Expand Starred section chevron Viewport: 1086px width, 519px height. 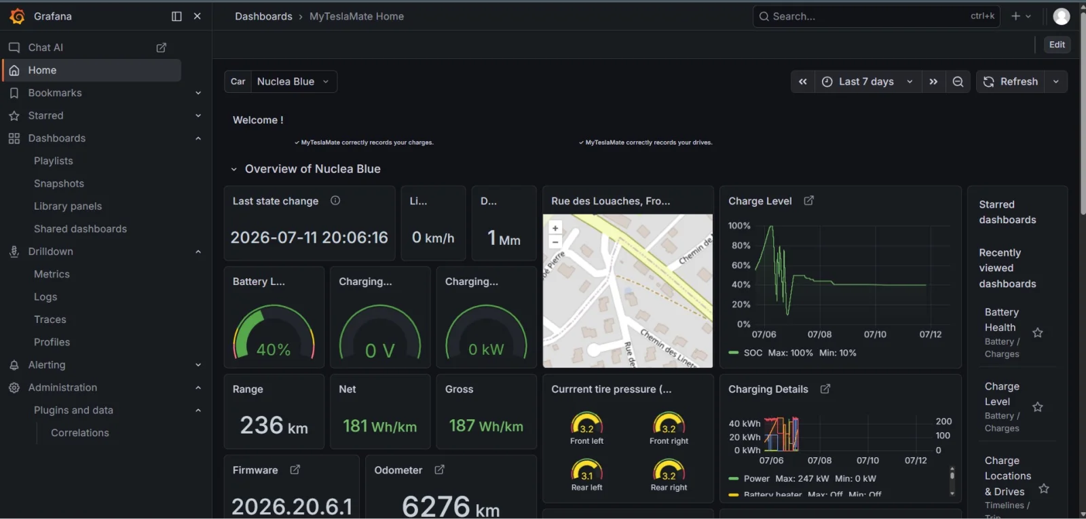coord(198,116)
